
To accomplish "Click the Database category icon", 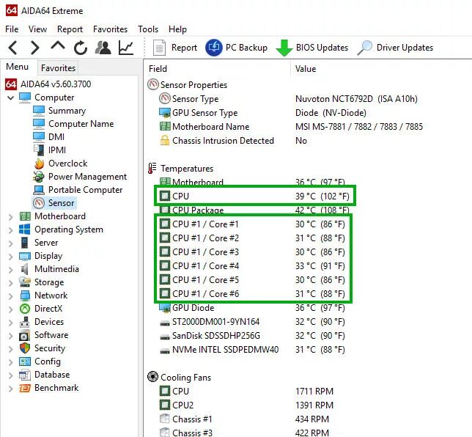I will click(x=24, y=375).
